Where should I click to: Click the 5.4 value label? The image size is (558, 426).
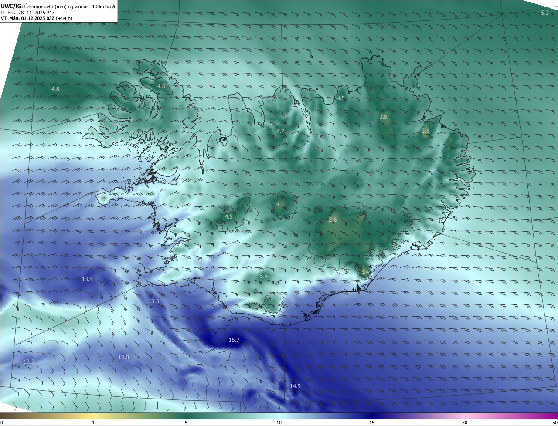click(x=264, y=276)
